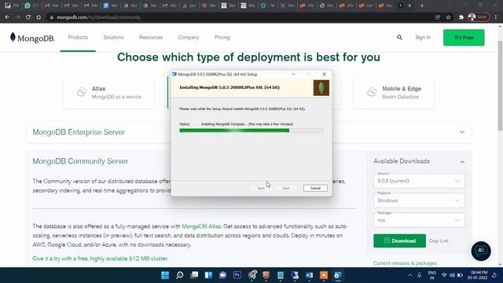The width and height of the screenshot is (503, 283).
Task: Click browser back arrow
Action: pyautogui.click(x=7, y=17)
